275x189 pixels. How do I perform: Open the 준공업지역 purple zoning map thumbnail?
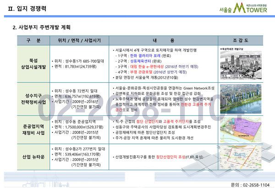coord(241,130)
